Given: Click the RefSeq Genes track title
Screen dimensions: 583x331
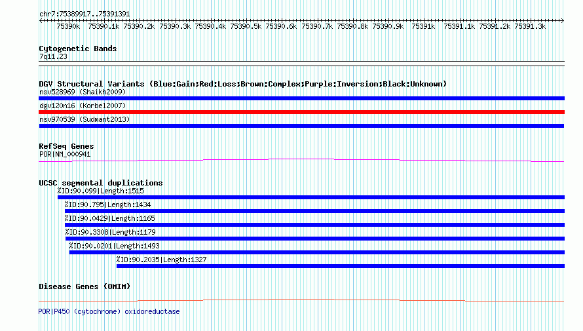Looking at the screenshot, I should click(66, 146).
